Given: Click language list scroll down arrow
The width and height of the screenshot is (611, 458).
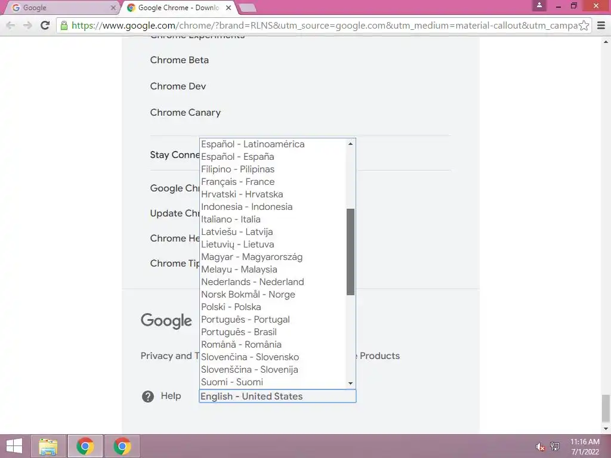Looking at the screenshot, I should pos(350,383).
